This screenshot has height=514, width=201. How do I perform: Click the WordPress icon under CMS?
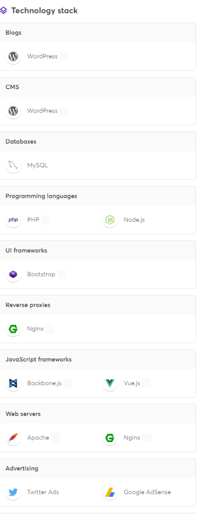click(13, 111)
